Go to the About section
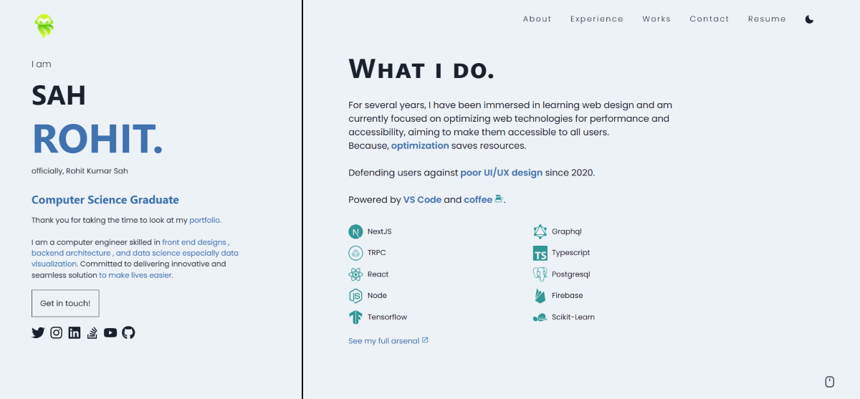The width and height of the screenshot is (860, 399). click(537, 19)
